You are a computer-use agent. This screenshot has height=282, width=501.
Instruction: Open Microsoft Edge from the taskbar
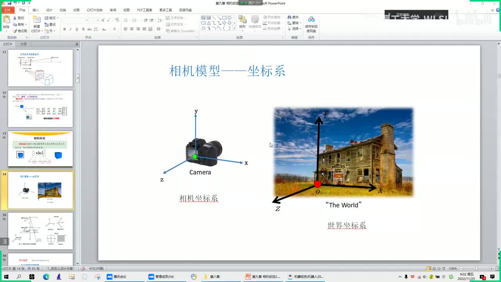[x=46, y=277]
